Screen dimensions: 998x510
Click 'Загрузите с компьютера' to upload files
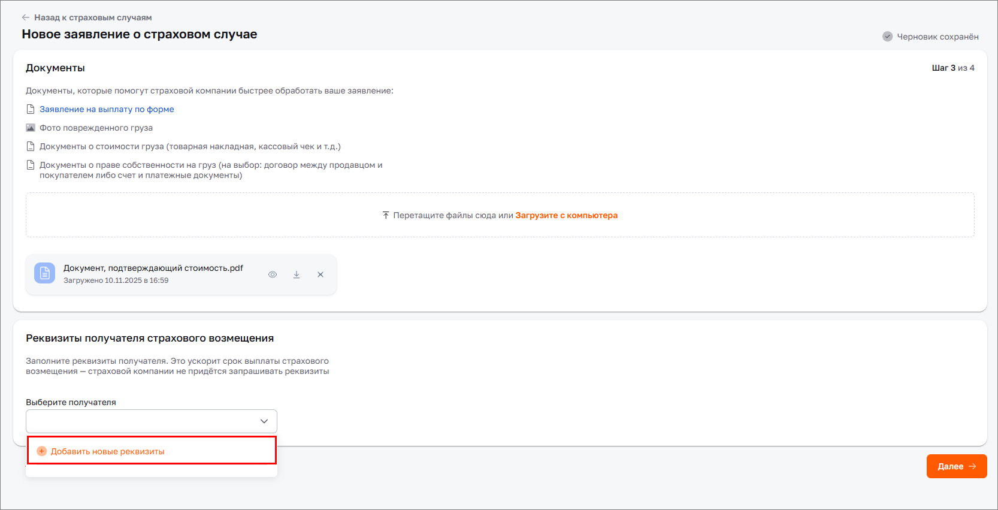coord(566,215)
